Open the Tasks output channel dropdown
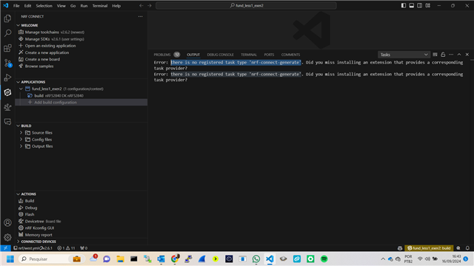 coord(404,55)
